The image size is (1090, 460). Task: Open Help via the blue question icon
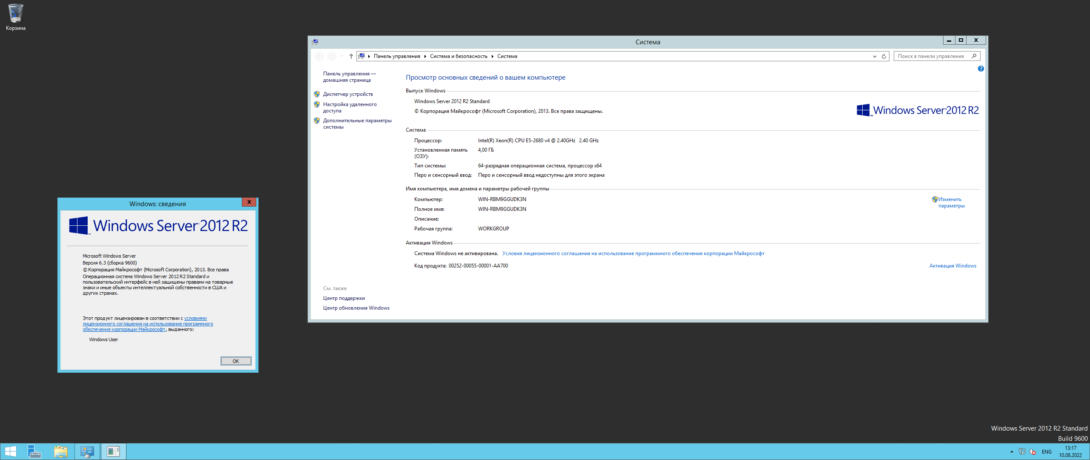point(981,69)
